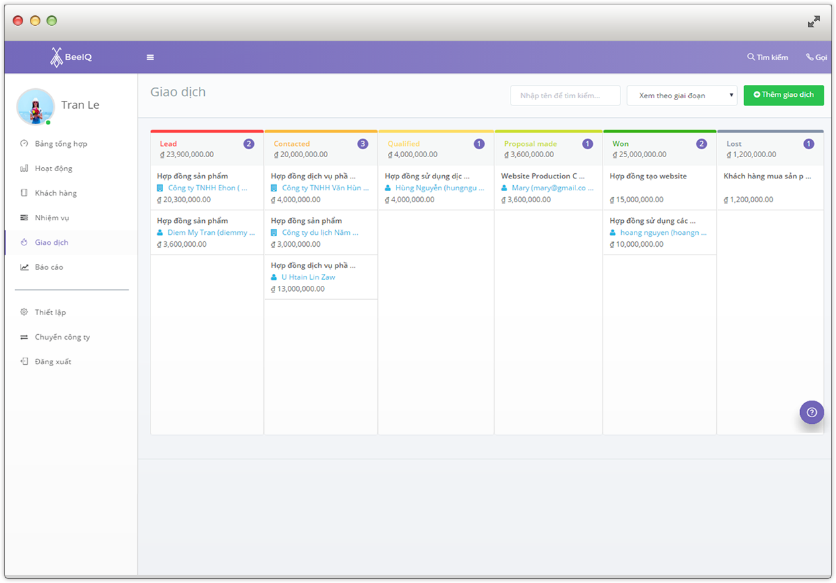Click the deal name search input field
This screenshot has height=583, width=836.
[565, 96]
